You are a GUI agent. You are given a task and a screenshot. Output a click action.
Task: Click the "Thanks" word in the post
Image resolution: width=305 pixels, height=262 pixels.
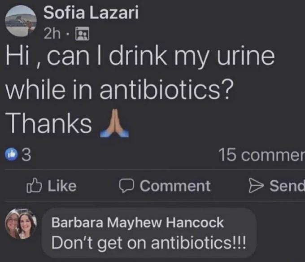pyautogui.click(x=48, y=123)
